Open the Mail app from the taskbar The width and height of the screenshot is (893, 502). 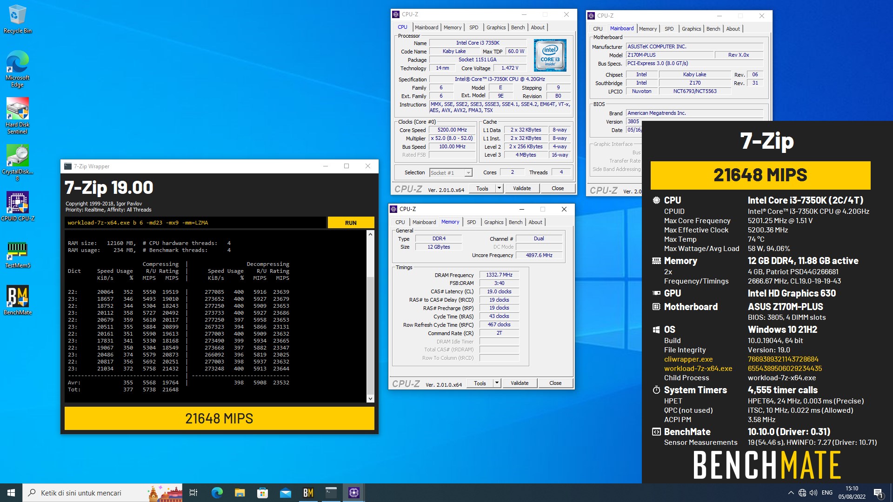pyautogui.click(x=285, y=493)
